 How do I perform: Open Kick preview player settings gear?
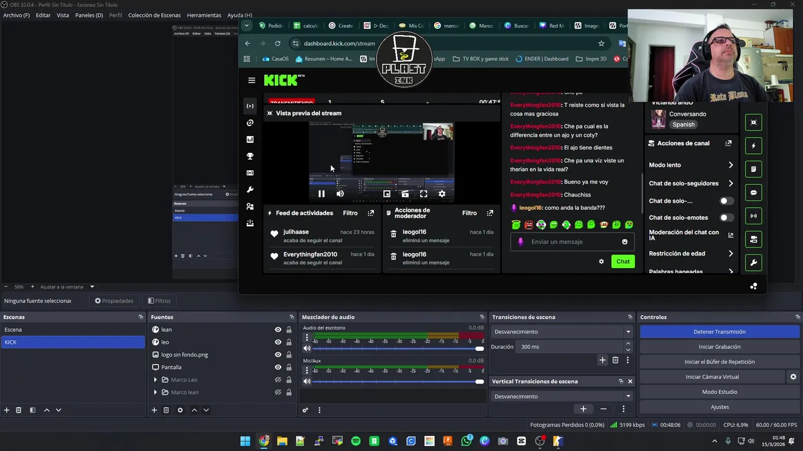[x=442, y=194]
